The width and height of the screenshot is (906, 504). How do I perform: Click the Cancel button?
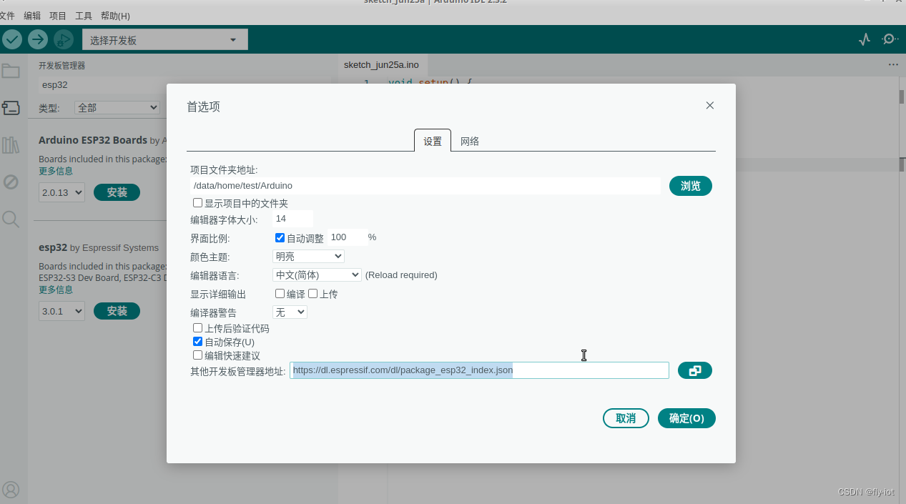[x=626, y=418]
